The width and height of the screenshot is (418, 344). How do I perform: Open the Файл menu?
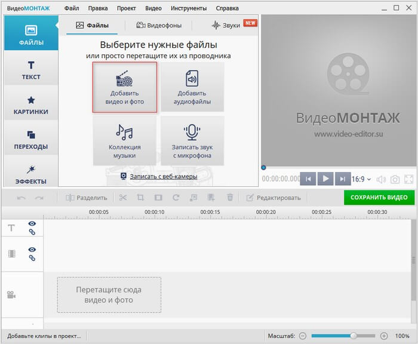pos(72,8)
